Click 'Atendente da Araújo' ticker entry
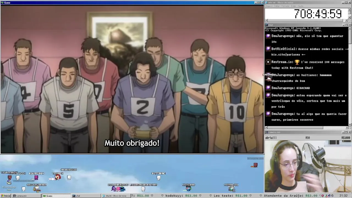 click(291, 196)
